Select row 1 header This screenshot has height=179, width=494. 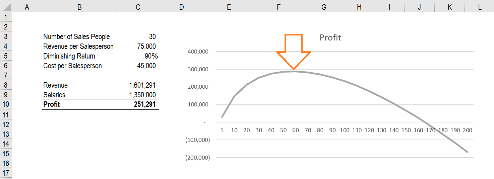click(x=6, y=17)
